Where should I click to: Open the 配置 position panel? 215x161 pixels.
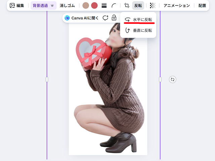(x=202, y=6)
